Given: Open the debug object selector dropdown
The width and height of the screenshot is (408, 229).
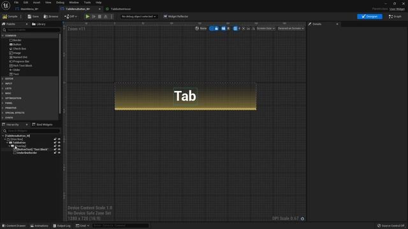Looking at the screenshot, I should pyautogui.click(x=138, y=17).
